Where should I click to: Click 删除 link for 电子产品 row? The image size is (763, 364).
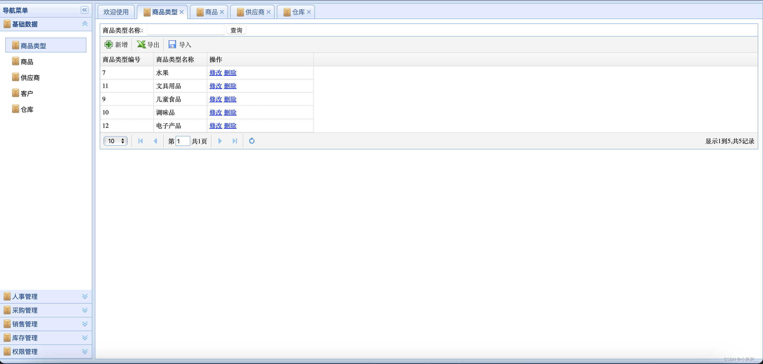(x=230, y=126)
